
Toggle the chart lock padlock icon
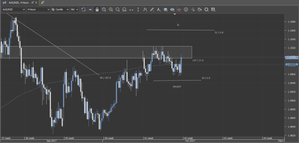click(x=97, y=10)
